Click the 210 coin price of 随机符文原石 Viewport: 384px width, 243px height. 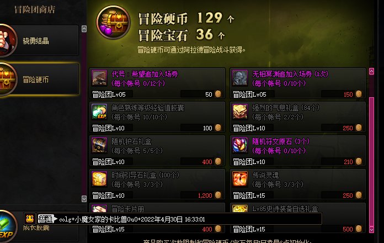pos(348,162)
